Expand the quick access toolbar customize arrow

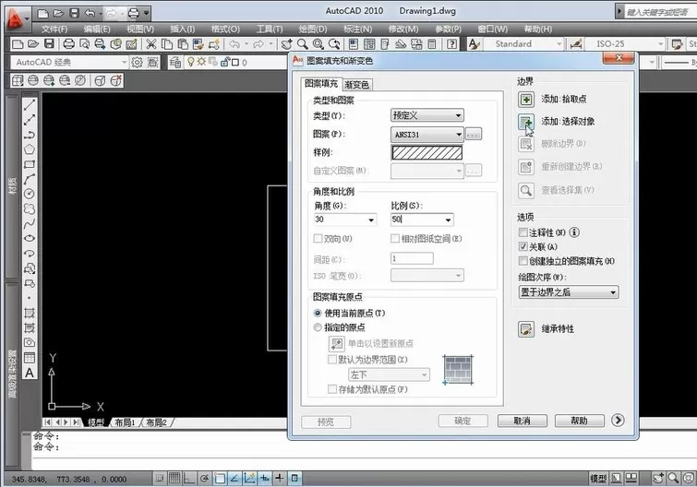[x=146, y=13]
